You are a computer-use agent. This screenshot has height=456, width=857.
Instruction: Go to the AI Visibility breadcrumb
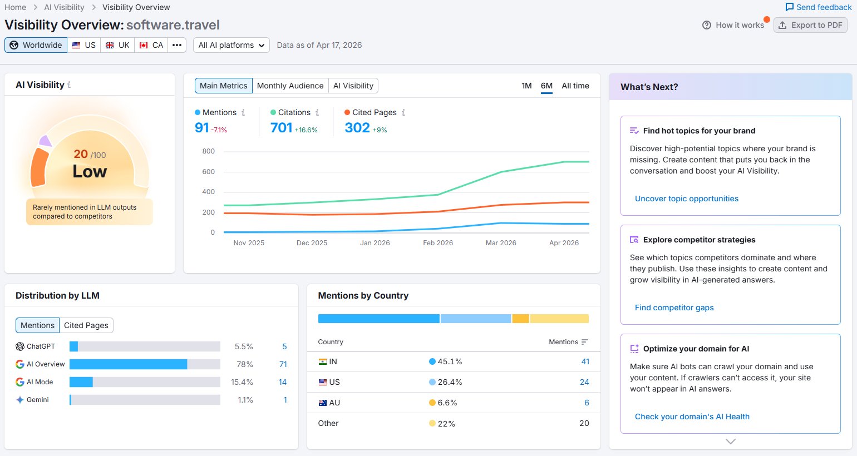coord(65,7)
